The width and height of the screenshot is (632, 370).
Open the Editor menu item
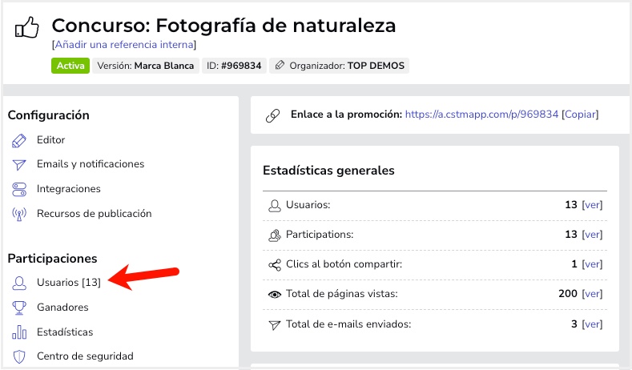coord(50,140)
